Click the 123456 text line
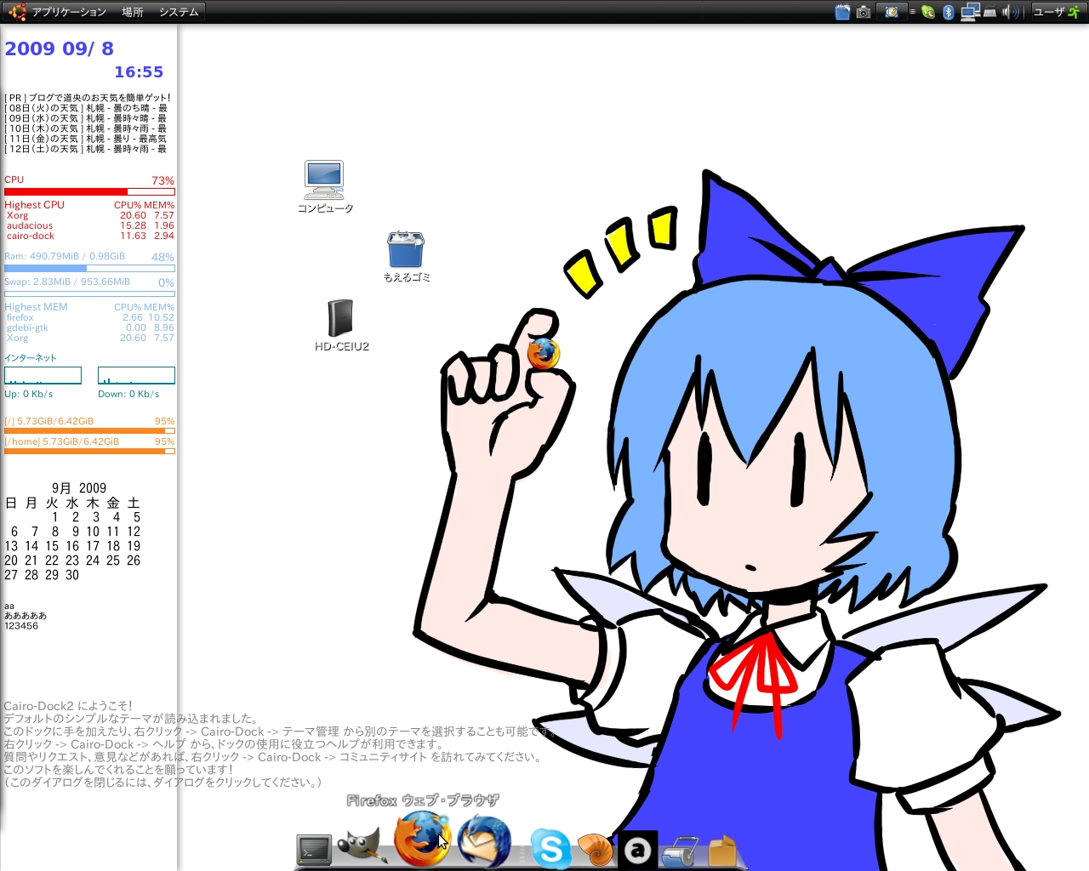Screen dimensions: 1089x871 click(21, 626)
